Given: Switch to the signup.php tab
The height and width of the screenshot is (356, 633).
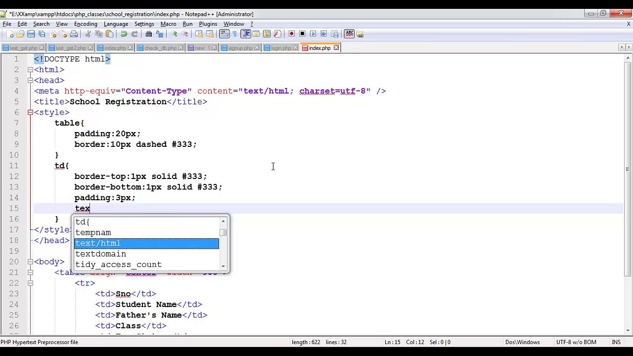Looking at the screenshot, I should [x=240, y=48].
